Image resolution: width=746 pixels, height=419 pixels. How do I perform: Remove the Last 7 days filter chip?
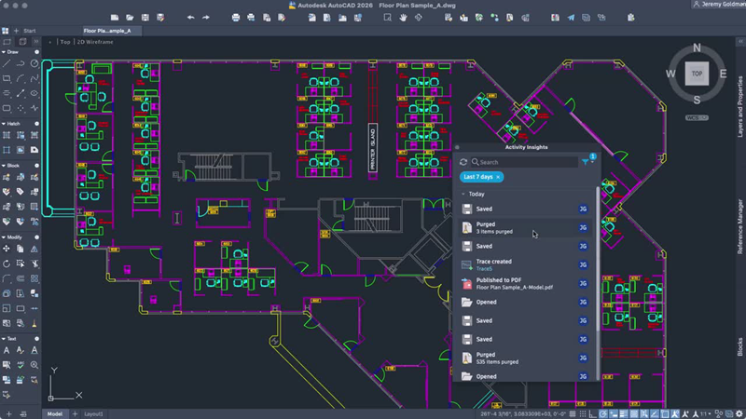[498, 177]
